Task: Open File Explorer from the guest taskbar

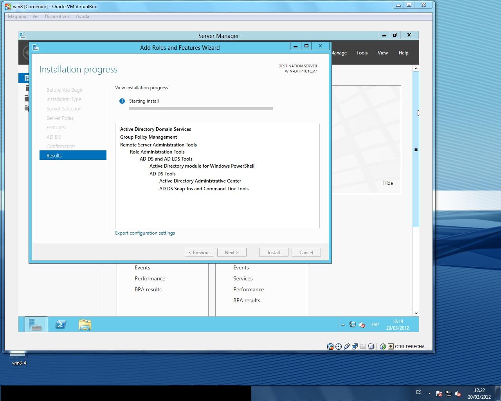Action: coord(85,325)
